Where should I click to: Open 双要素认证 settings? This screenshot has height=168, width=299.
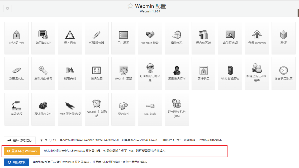17,73
